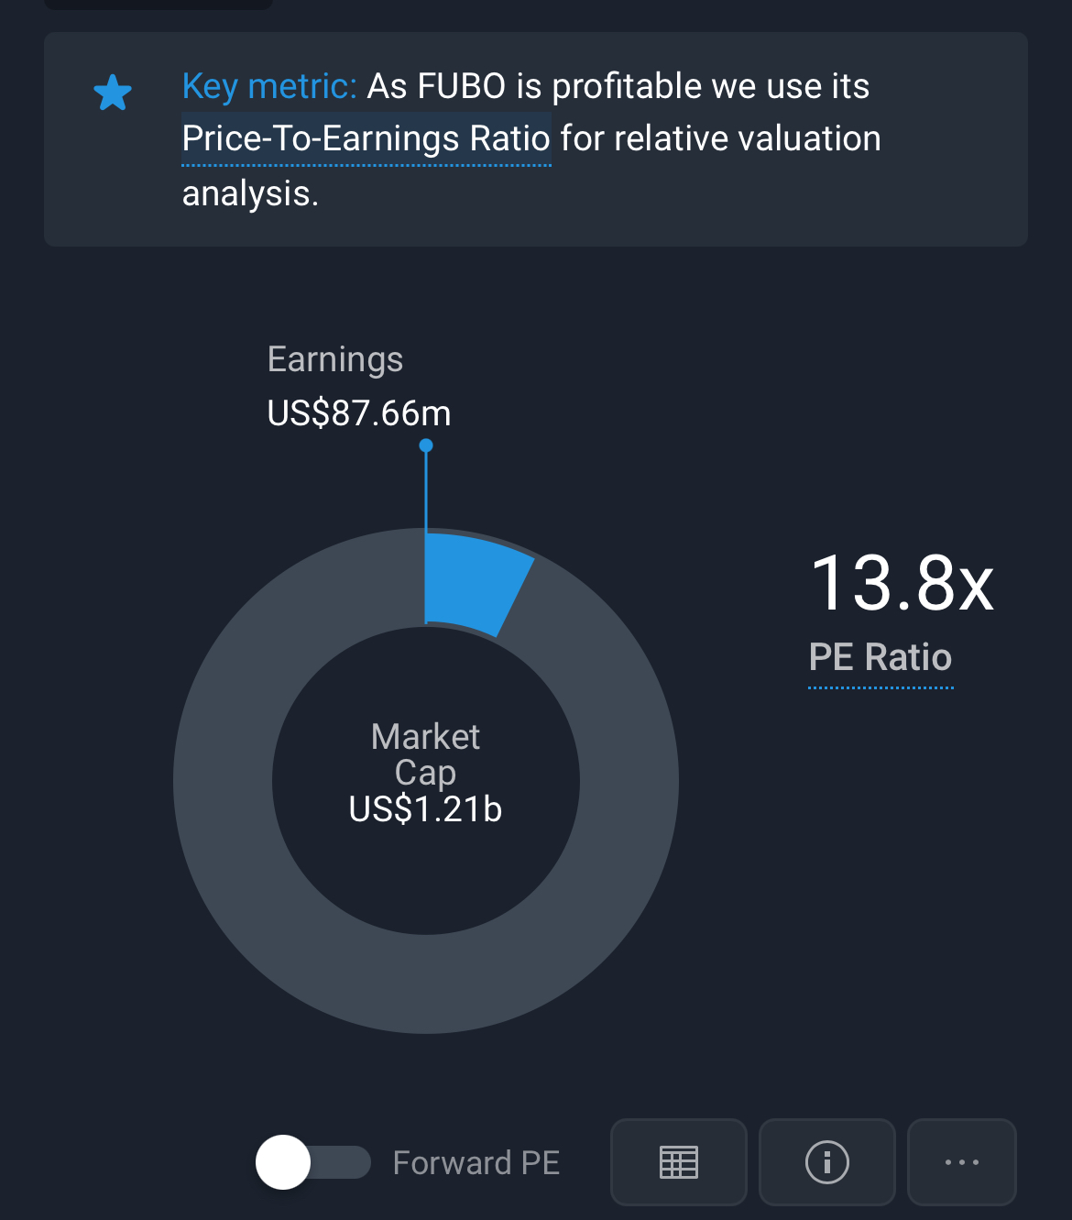The image size is (1072, 1220).
Task: Click the 13.8x ratio figure
Action: (x=902, y=583)
